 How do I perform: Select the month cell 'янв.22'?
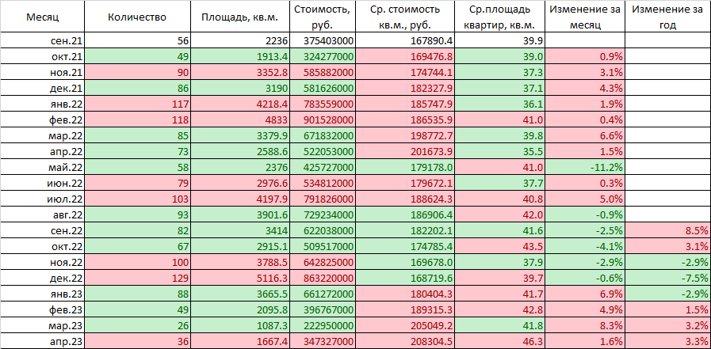[43, 104]
